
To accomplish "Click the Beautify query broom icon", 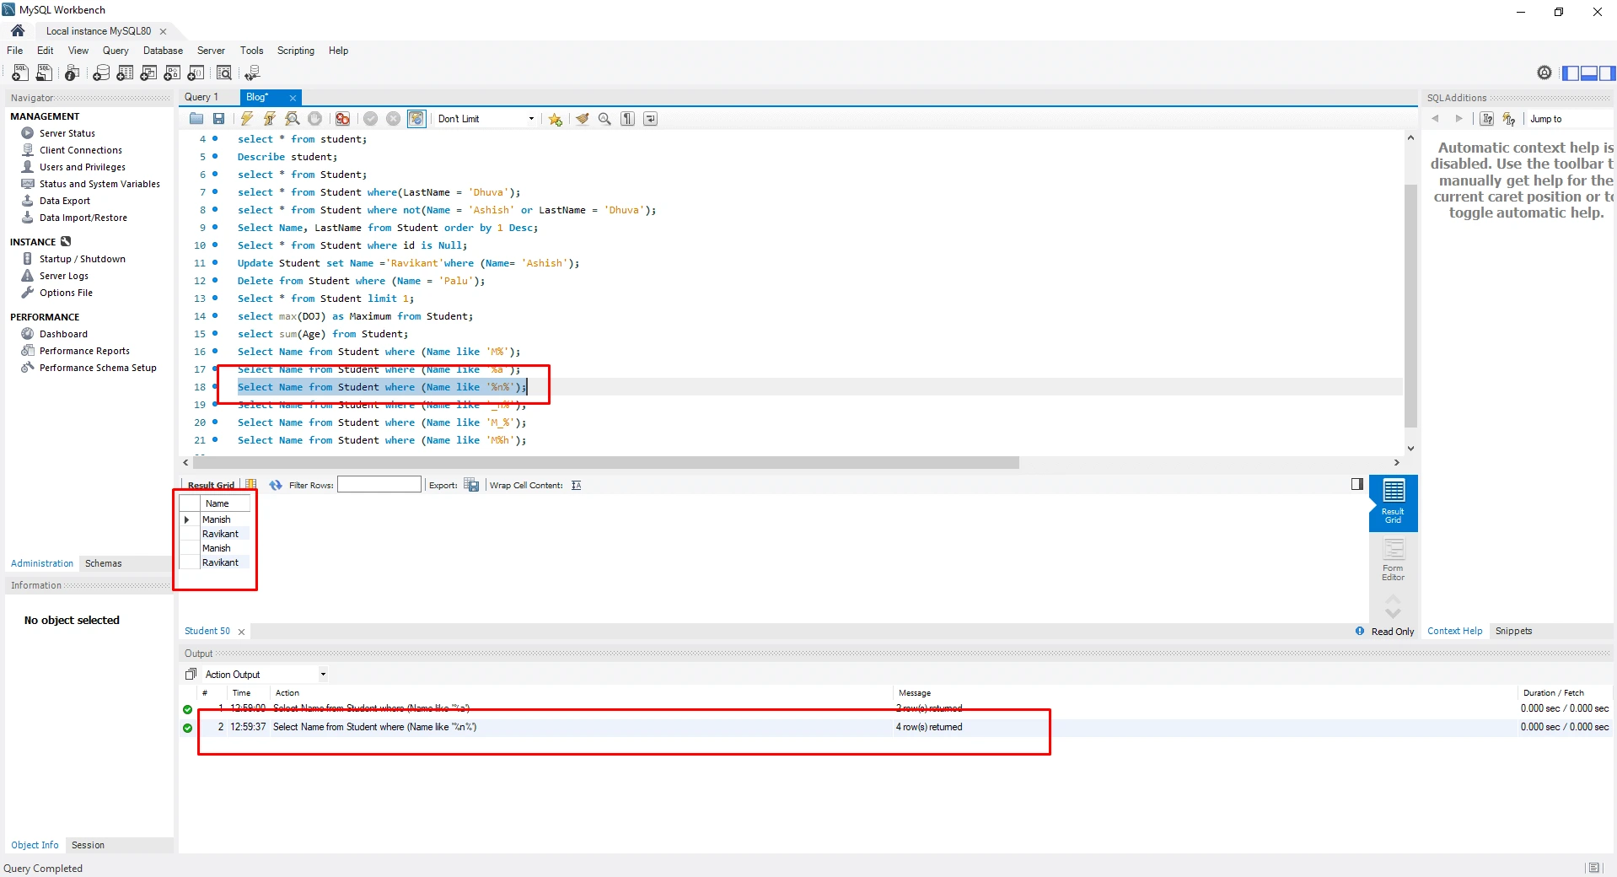I will coord(582,119).
